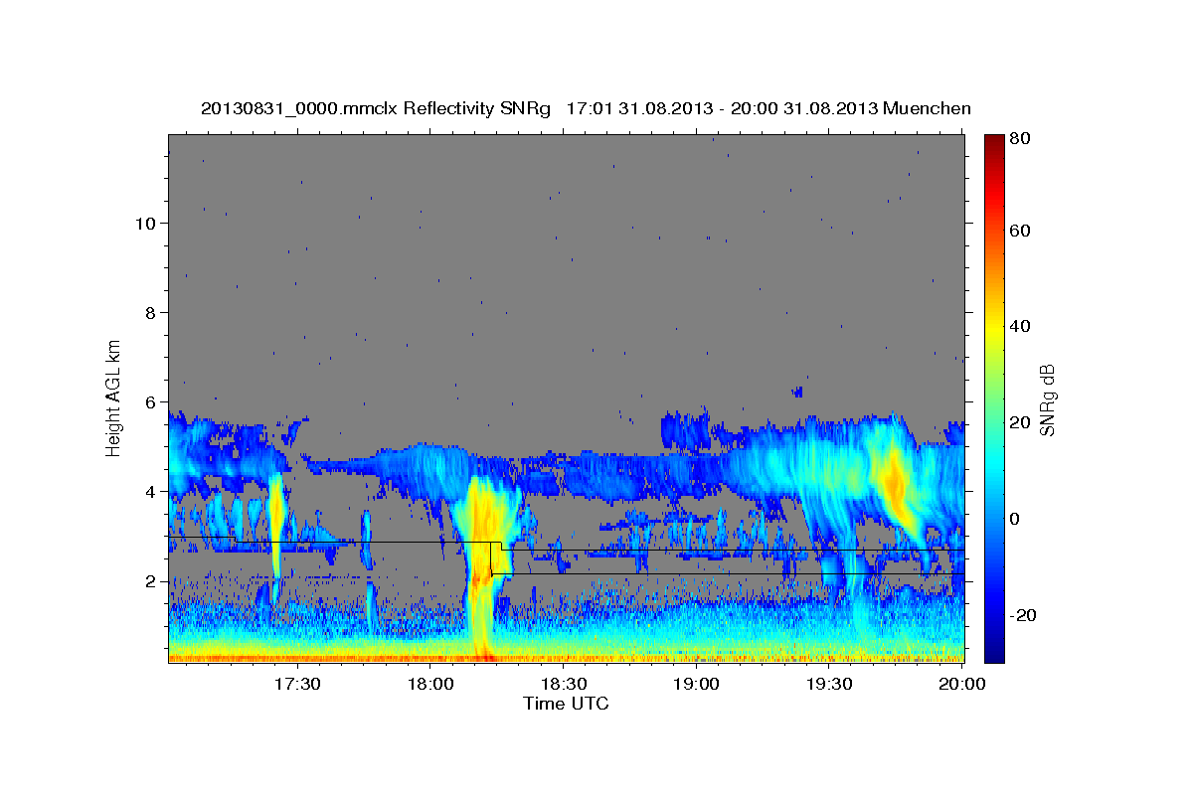1193x795 pixels.
Task: Click the height axis label 6
Action: [149, 402]
